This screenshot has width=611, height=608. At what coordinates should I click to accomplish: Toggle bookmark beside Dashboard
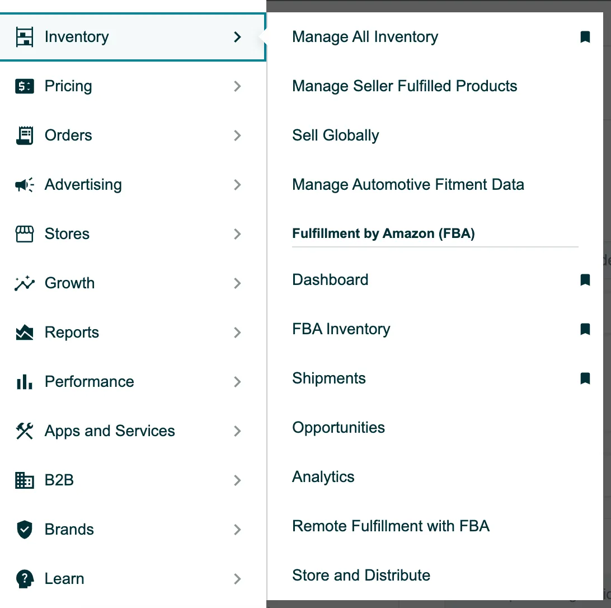pyautogui.click(x=585, y=280)
